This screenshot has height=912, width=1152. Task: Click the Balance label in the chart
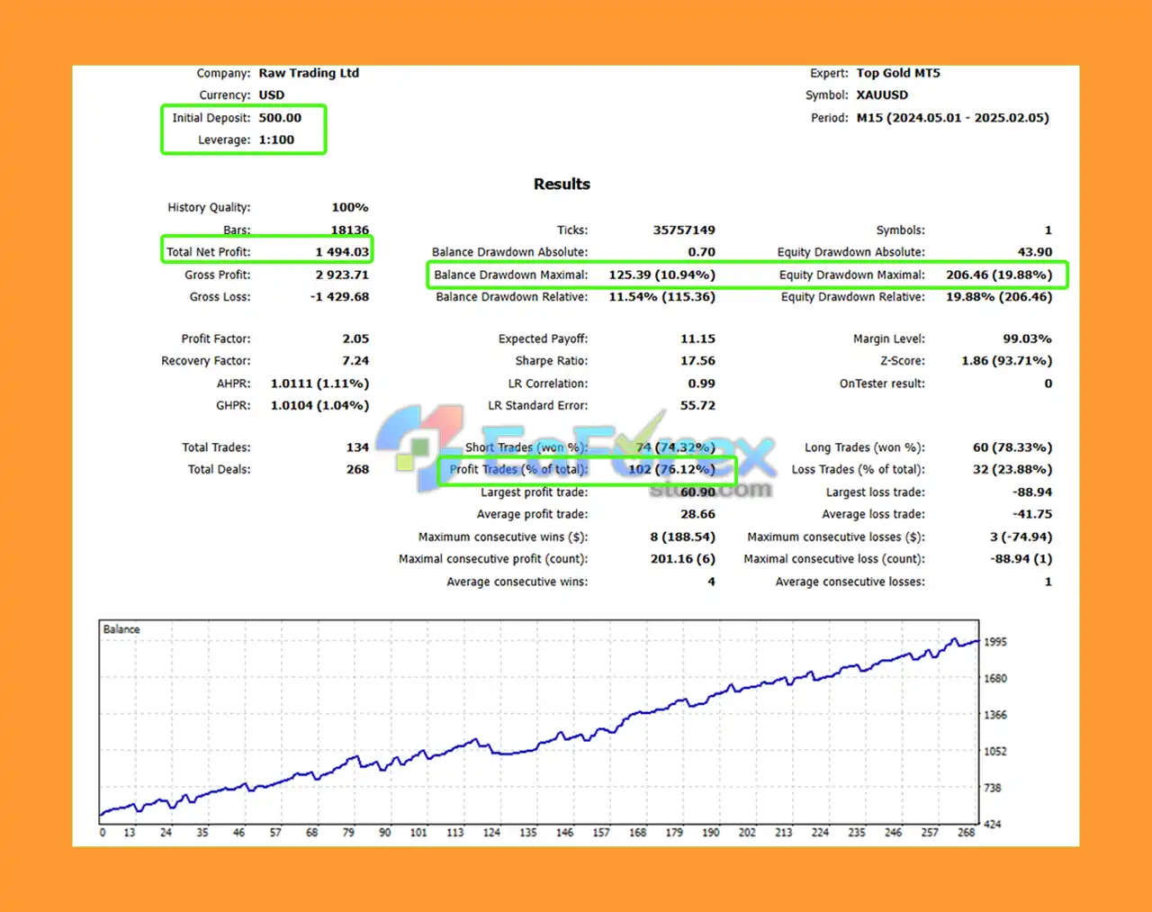click(121, 629)
